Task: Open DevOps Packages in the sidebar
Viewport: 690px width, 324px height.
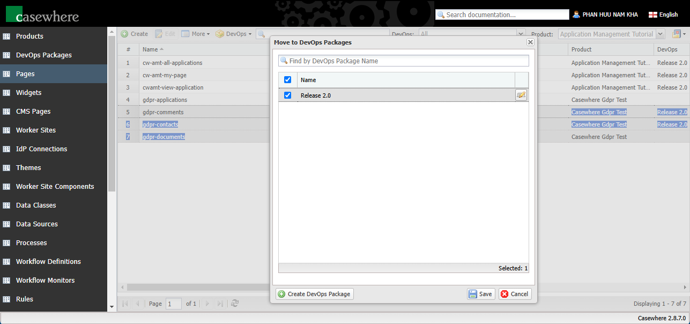Action: pos(44,55)
